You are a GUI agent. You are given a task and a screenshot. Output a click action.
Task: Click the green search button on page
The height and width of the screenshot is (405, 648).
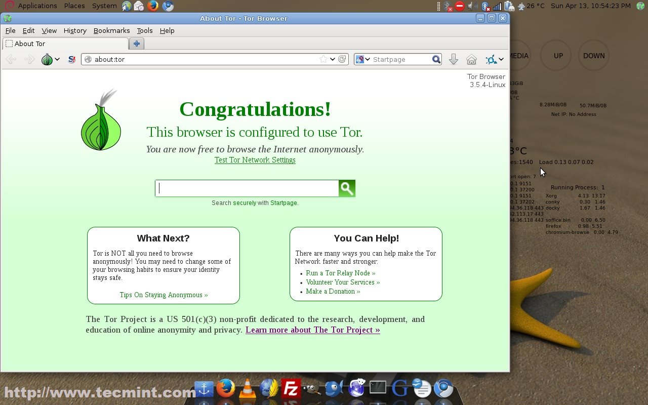pyautogui.click(x=347, y=188)
